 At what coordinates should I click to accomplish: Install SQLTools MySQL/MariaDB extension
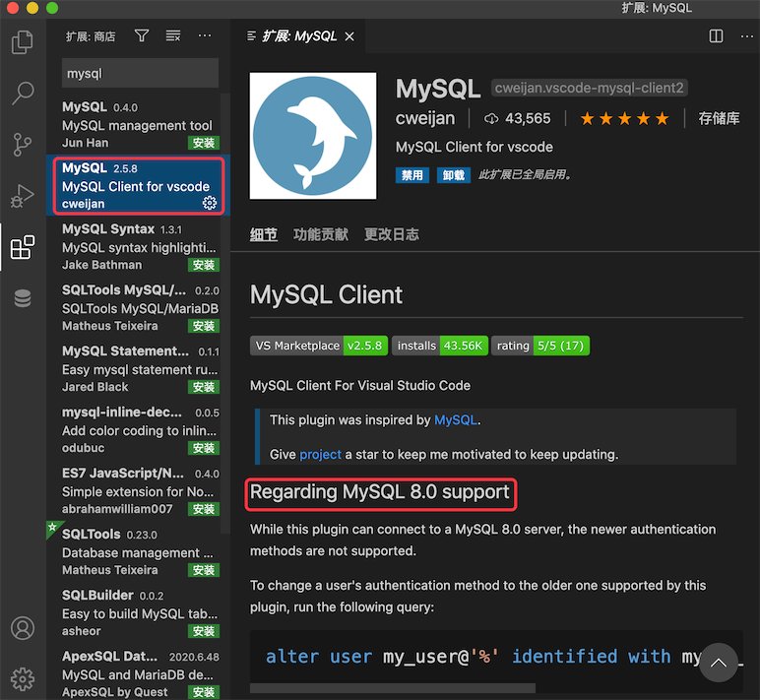pyautogui.click(x=204, y=326)
